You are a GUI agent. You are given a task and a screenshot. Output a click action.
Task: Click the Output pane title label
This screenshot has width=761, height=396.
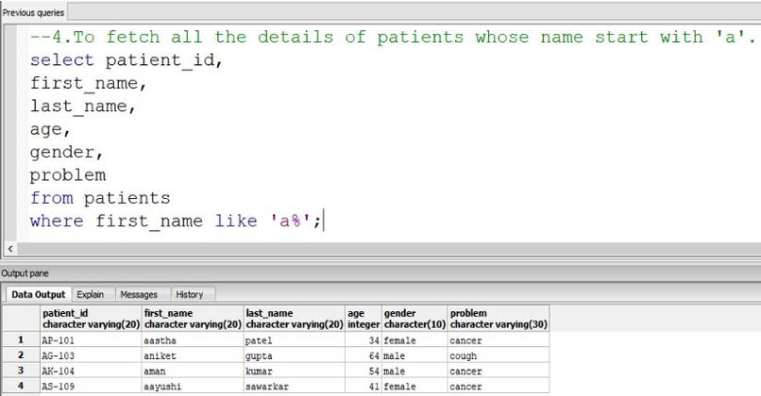25,273
